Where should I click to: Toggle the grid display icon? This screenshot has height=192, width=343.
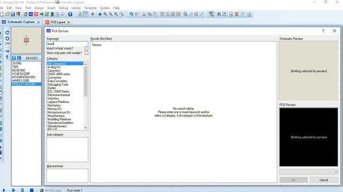(x=86, y=14)
